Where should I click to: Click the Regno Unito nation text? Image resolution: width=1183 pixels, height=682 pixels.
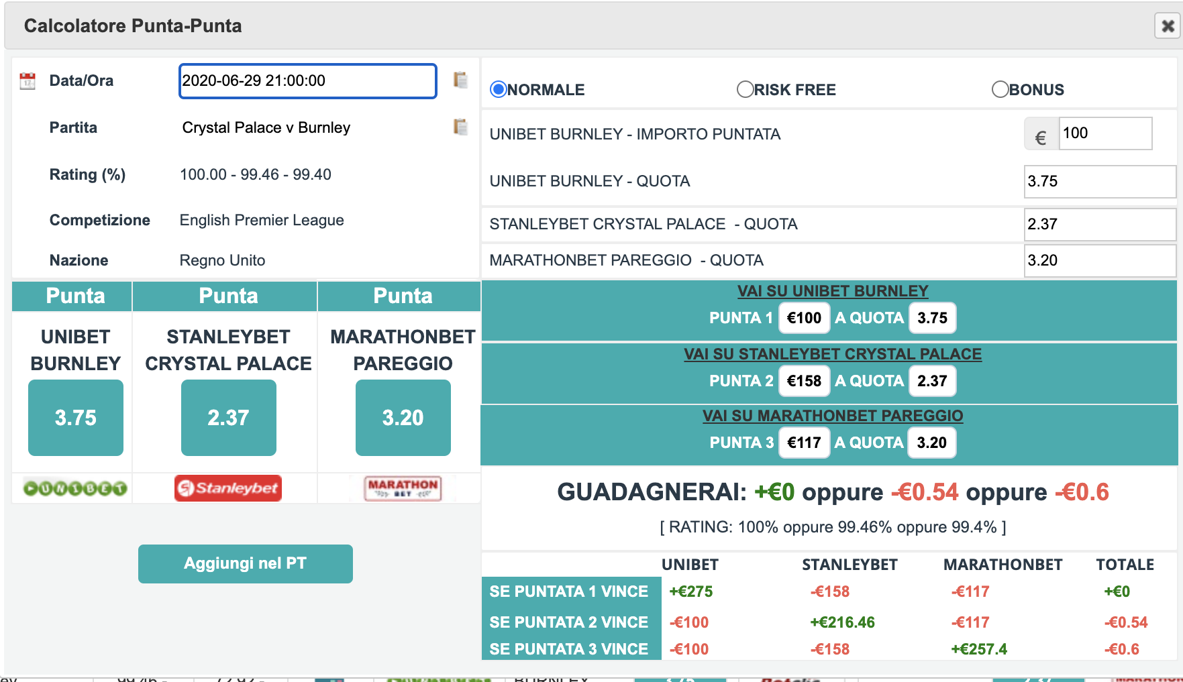222,260
